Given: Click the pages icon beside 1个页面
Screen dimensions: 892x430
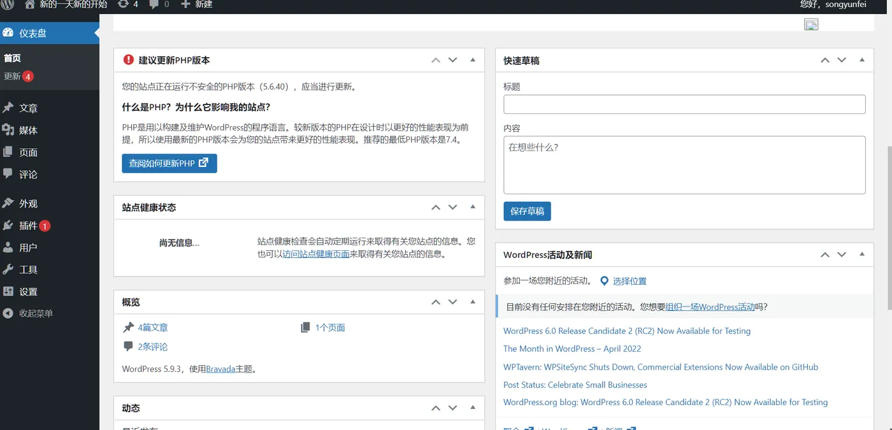Looking at the screenshot, I should pos(305,327).
